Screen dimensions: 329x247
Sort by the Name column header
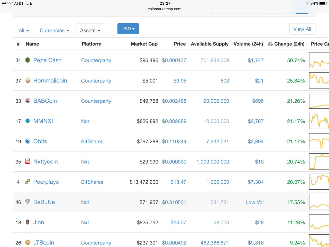(x=32, y=44)
